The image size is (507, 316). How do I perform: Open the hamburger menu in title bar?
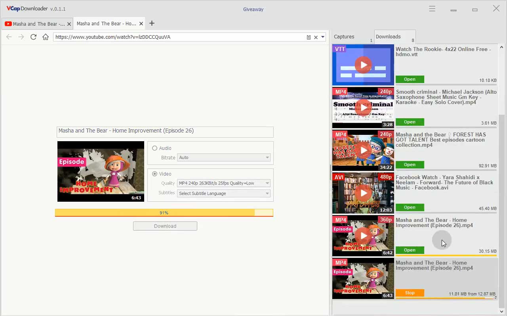[x=432, y=9]
